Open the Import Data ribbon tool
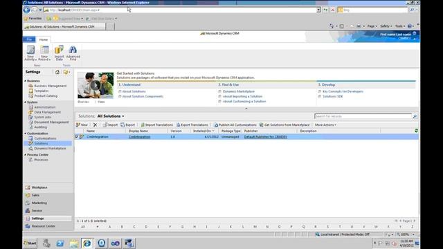Viewport: 443px width, 249px height. point(59,53)
